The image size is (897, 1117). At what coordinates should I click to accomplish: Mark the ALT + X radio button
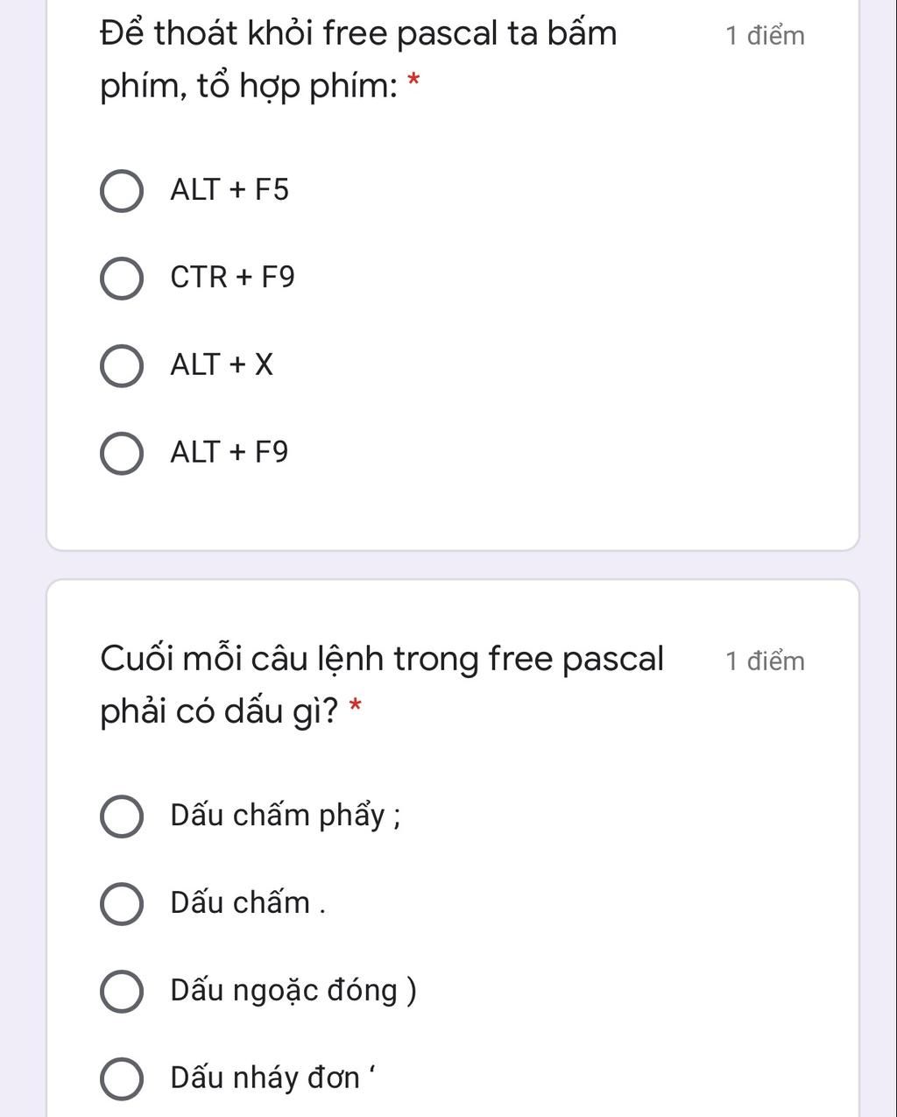coord(122,366)
